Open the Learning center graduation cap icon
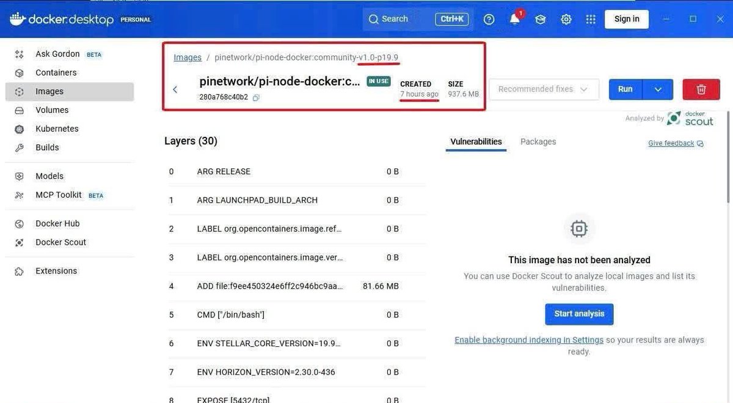This screenshot has width=733, height=403. coord(540,19)
